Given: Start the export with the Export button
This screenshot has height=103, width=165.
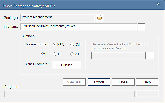Looking at the screenshot, I should 99,82.
